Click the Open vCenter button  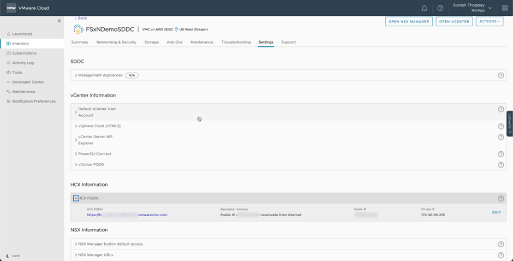pos(454,21)
